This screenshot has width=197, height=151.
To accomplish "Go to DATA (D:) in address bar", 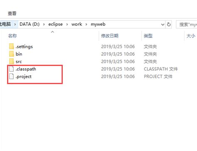I will [30, 24].
